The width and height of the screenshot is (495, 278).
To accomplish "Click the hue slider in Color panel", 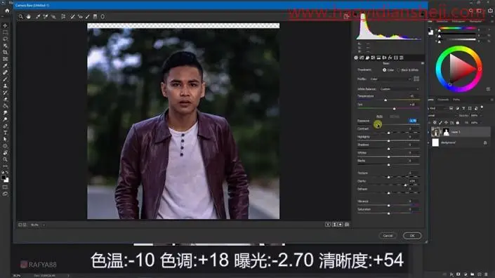I will click(x=457, y=28).
